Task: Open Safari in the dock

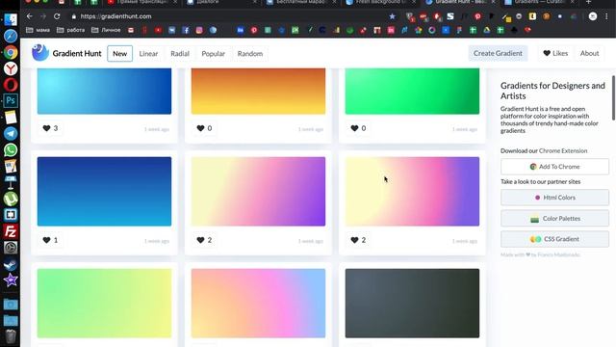Action: click(11, 37)
